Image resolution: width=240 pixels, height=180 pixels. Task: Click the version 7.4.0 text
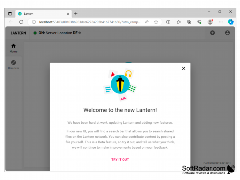tap(217, 163)
